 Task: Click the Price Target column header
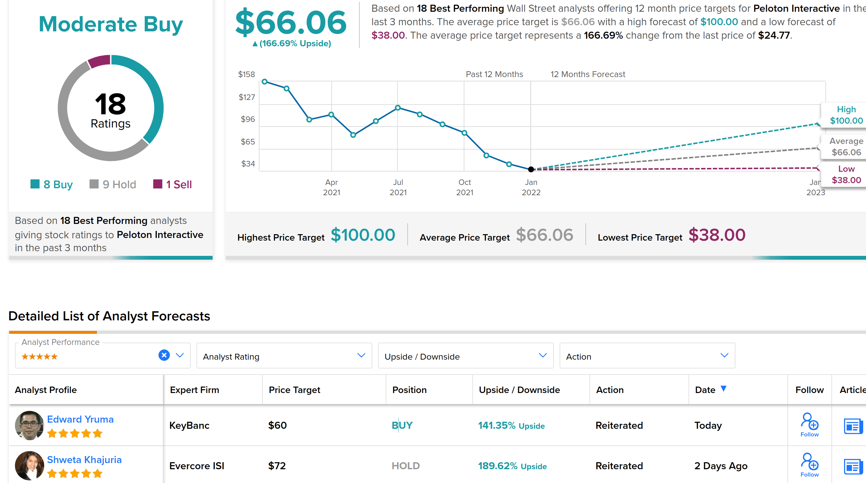click(295, 390)
